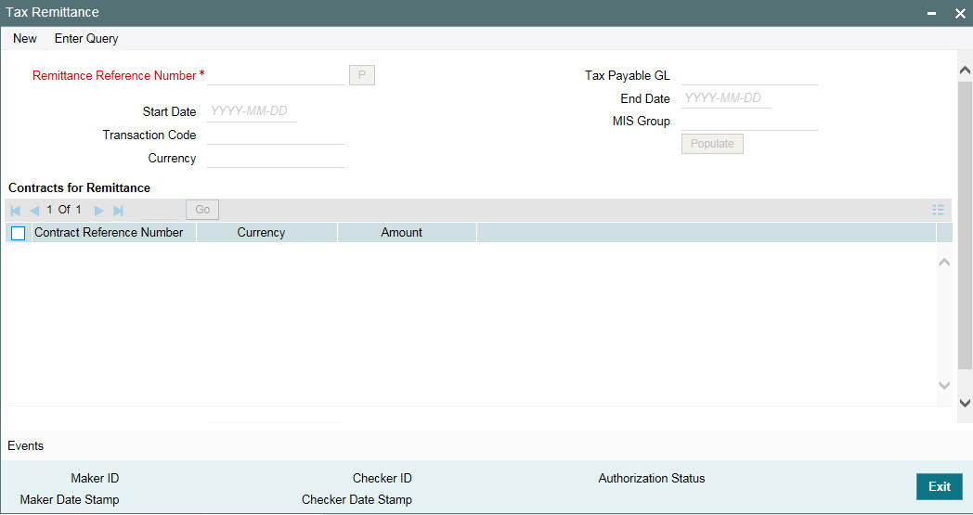Go to next page of contracts
Image resolution: width=973 pixels, height=515 pixels.
point(98,211)
